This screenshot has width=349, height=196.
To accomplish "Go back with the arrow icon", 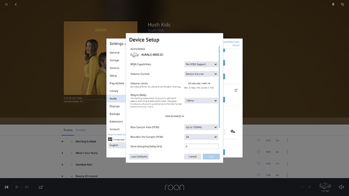I will (16, 5).
